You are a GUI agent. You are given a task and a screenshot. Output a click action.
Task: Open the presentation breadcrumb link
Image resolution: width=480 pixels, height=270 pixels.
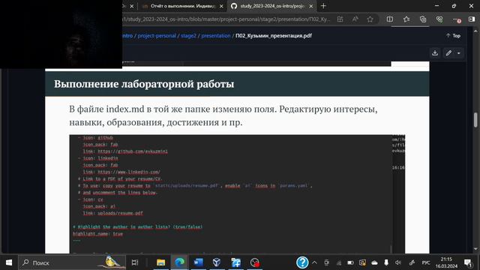tap(216, 36)
